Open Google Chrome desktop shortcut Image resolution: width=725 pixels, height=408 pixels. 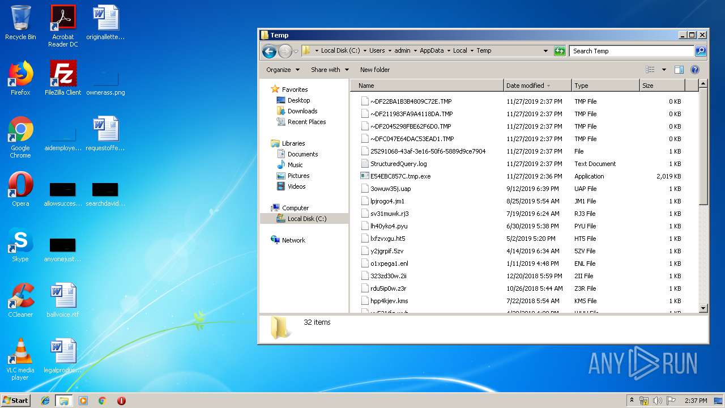coord(20,137)
